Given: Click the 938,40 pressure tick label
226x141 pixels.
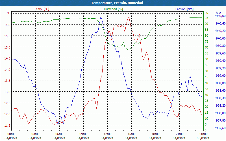Looking at the screenshot, I should (221, 98).
